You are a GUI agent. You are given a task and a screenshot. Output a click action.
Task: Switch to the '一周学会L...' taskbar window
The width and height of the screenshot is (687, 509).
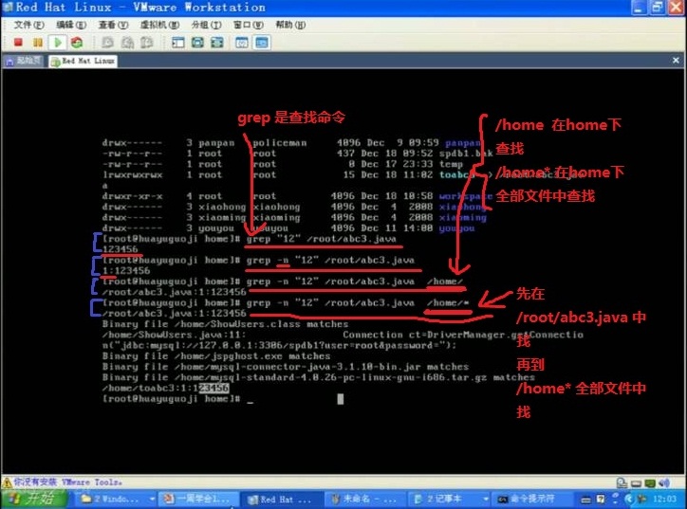[x=198, y=499]
